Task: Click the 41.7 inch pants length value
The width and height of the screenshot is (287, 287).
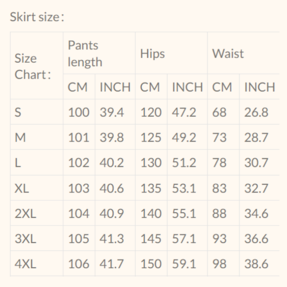Action: pos(112,264)
